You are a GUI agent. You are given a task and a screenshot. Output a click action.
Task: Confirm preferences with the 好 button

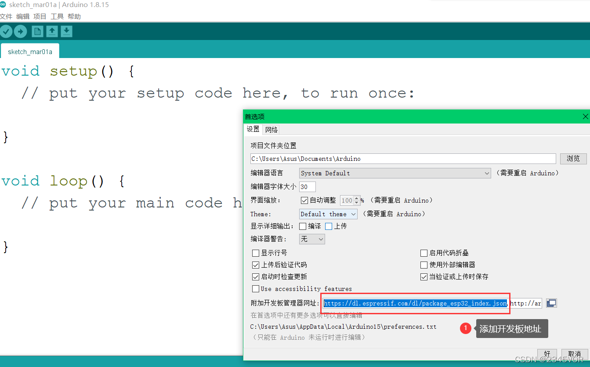tap(547, 354)
